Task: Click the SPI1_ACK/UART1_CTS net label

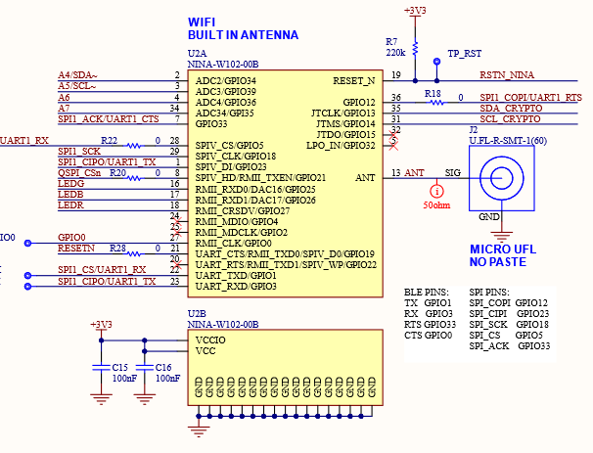Action: [109, 118]
